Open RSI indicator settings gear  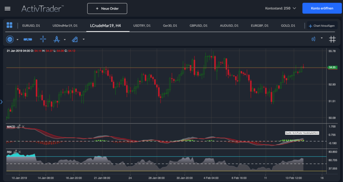click(15, 152)
